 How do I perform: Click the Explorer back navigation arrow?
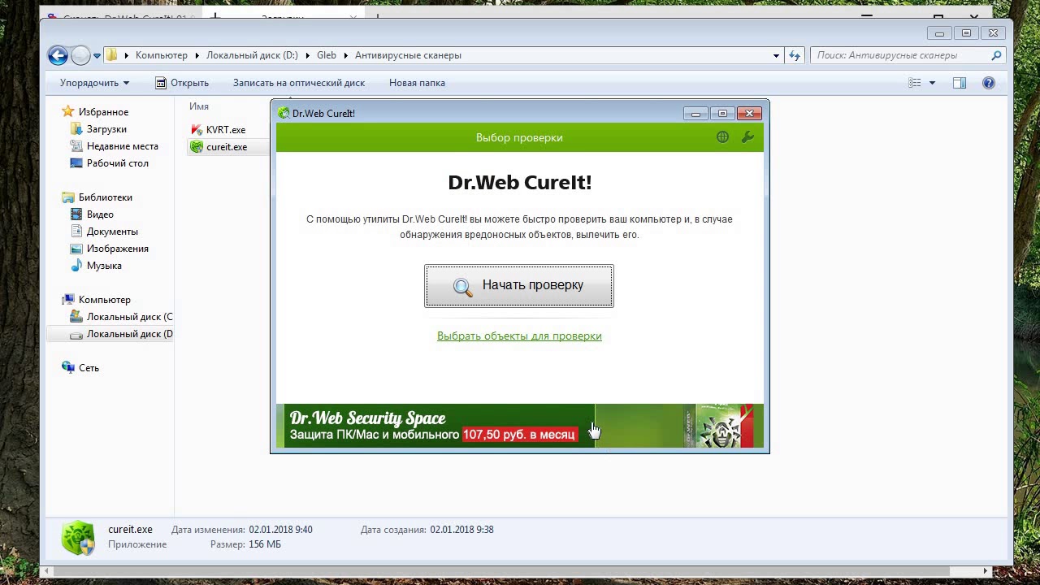tap(58, 55)
